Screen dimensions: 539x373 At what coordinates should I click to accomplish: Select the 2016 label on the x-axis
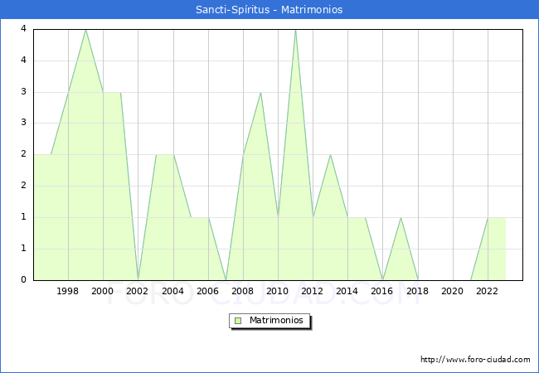click(x=382, y=291)
